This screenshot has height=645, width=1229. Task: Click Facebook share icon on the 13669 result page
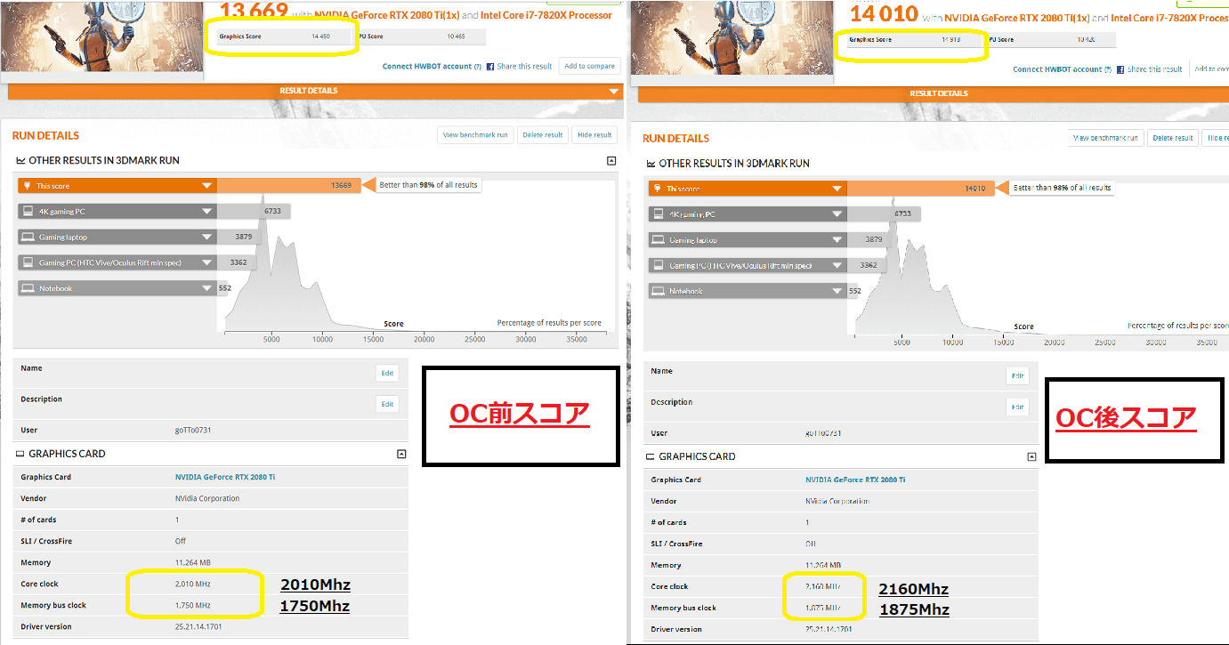pyautogui.click(x=490, y=67)
